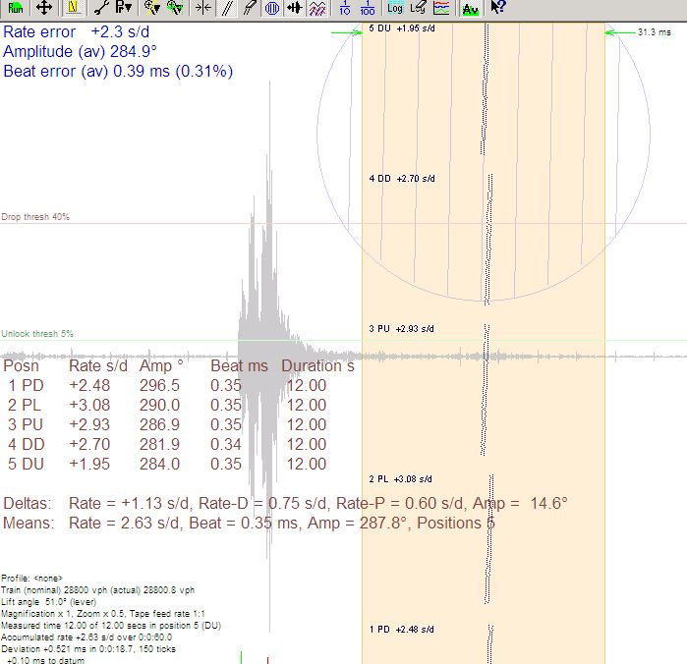This screenshot has height=664, width=687.
Task: Click the +3.08 rate value in table
Action: point(89,405)
